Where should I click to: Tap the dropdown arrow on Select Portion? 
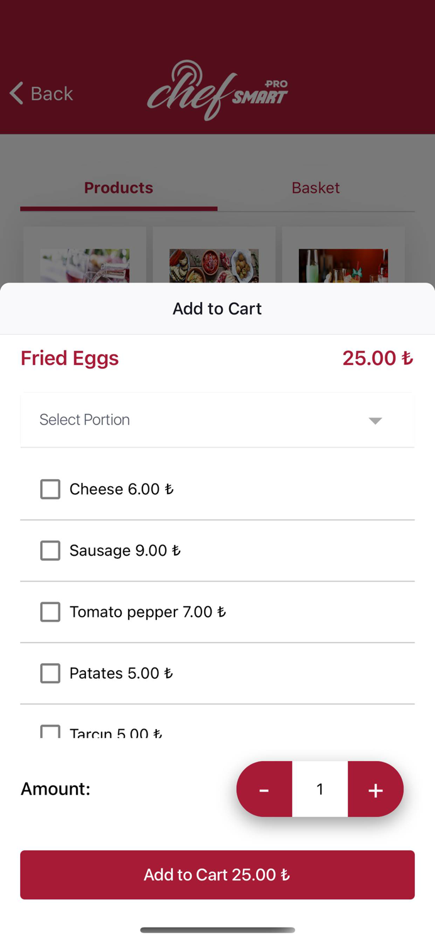click(x=375, y=420)
